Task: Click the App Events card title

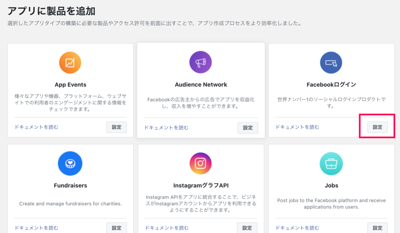Action: coord(70,85)
